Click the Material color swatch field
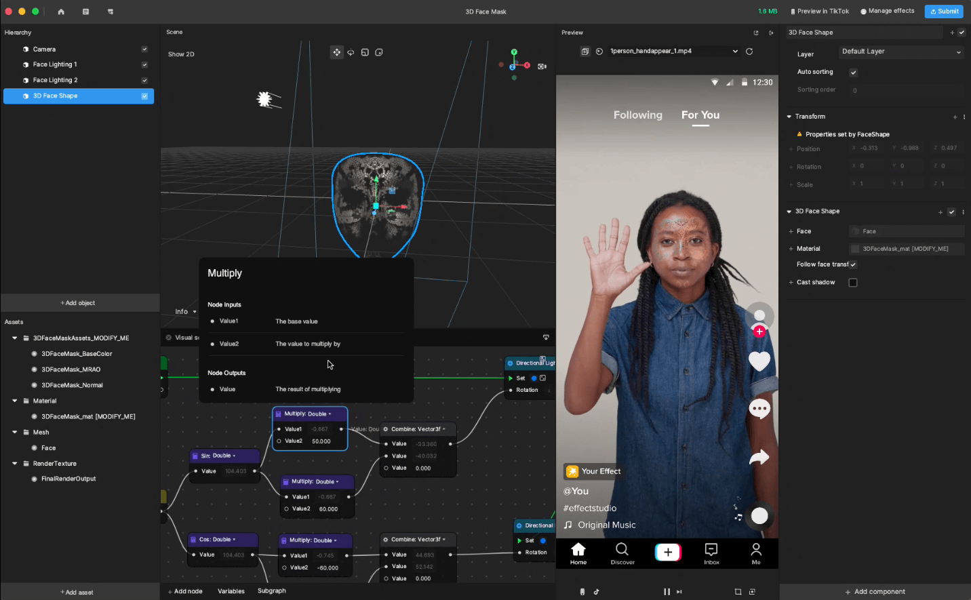The image size is (971, 600). tap(855, 249)
